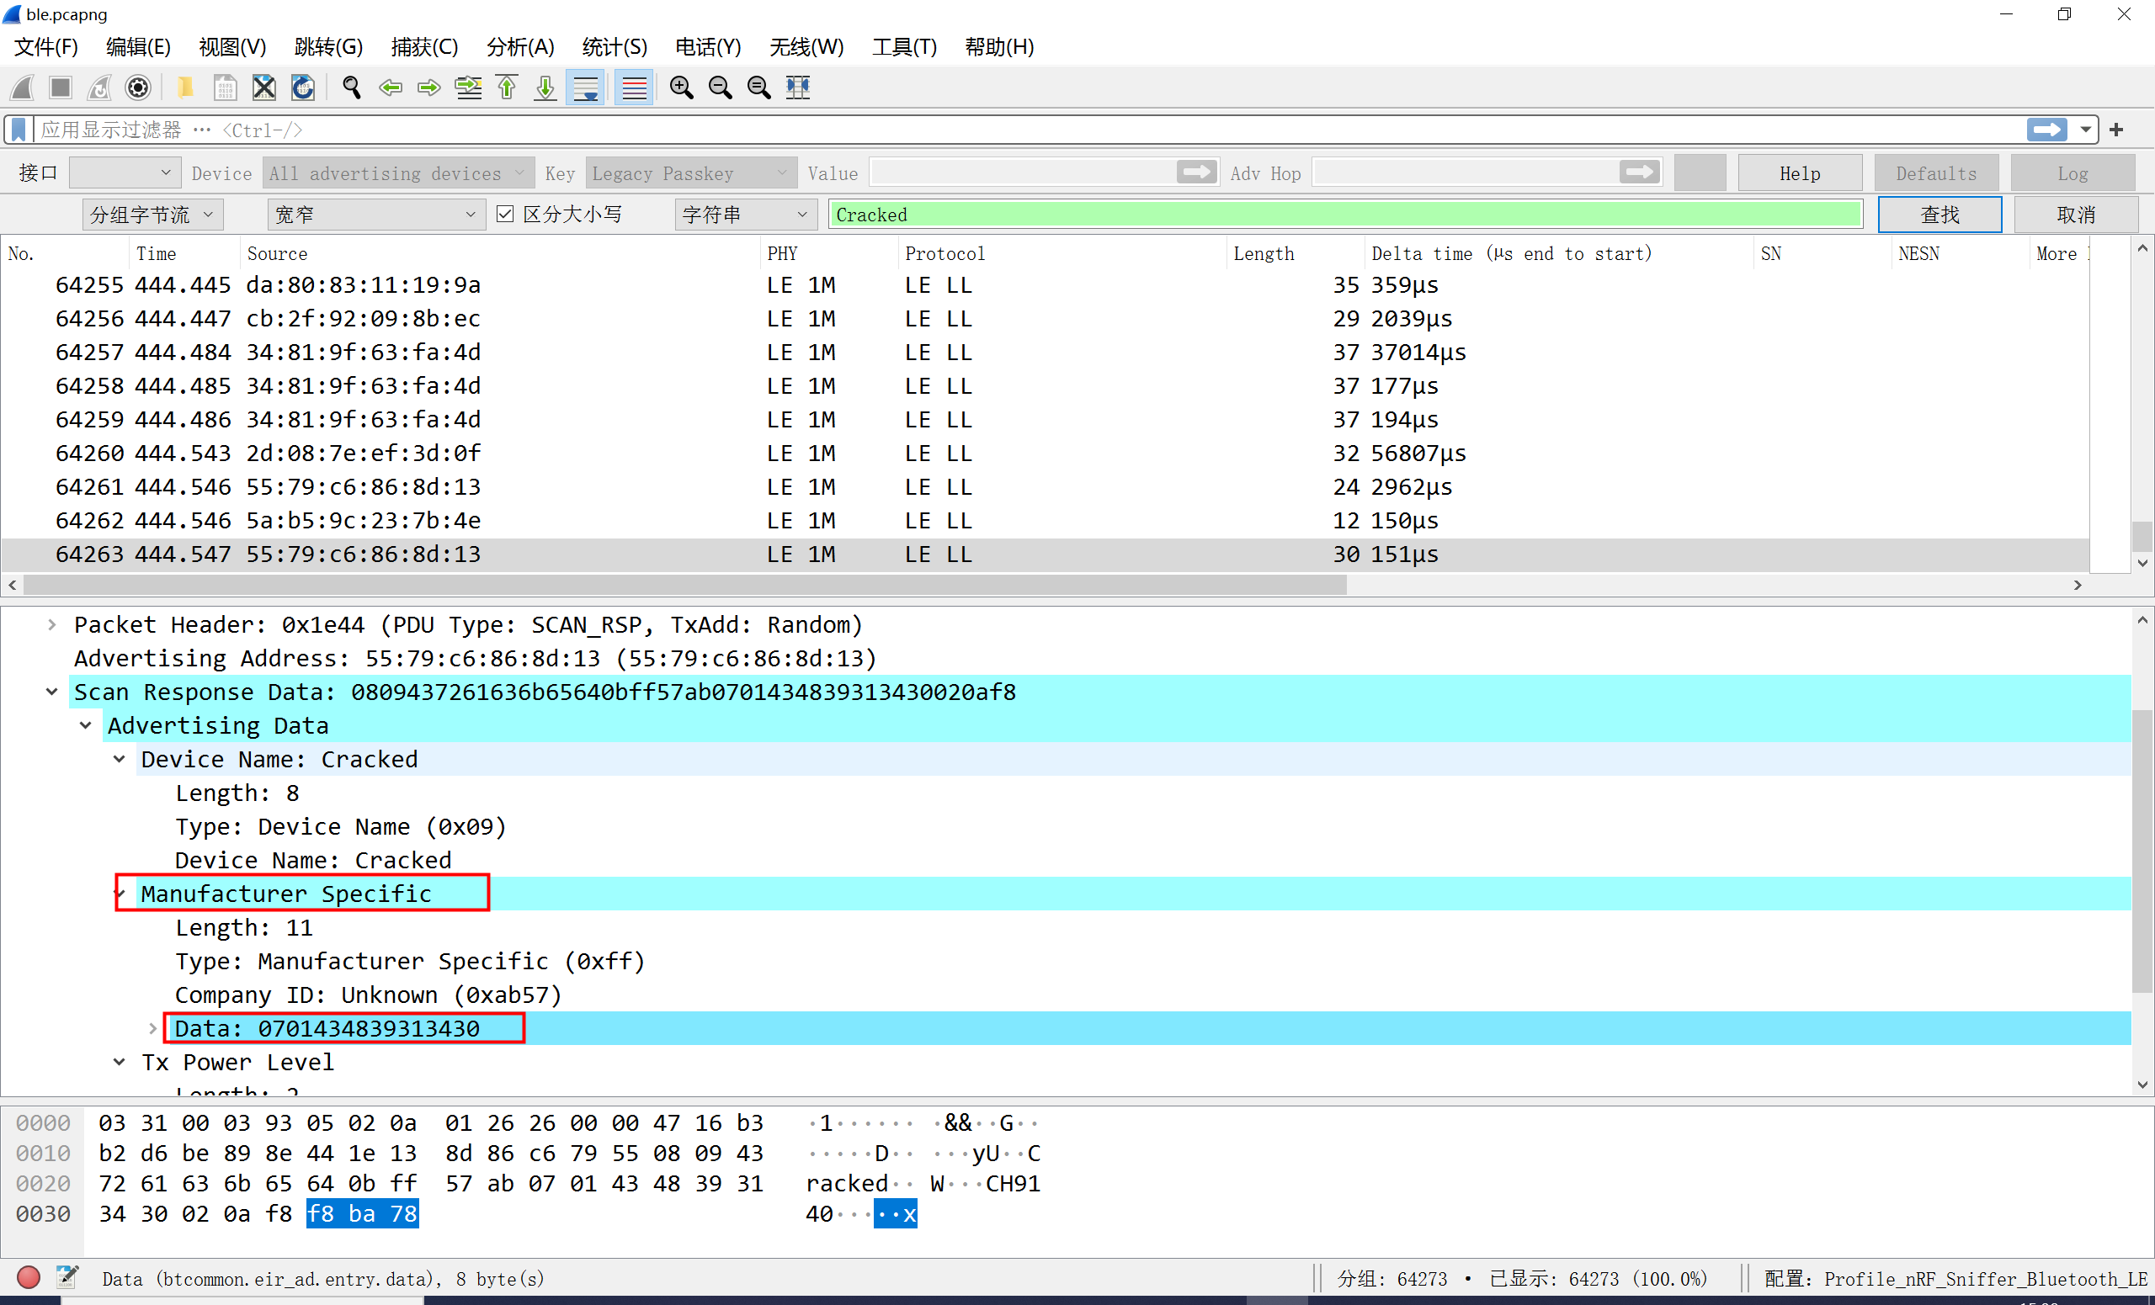Click the 查找 find button
The width and height of the screenshot is (2155, 1305).
[1939, 215]
